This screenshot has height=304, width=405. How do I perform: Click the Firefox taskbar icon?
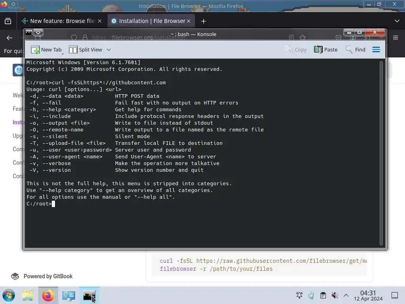click(48, 295)
